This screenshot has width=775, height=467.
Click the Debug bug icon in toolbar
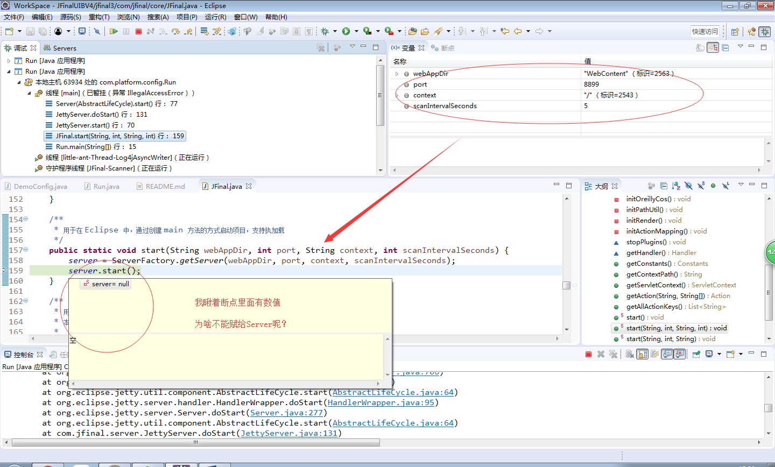click(x=325, y=31)
